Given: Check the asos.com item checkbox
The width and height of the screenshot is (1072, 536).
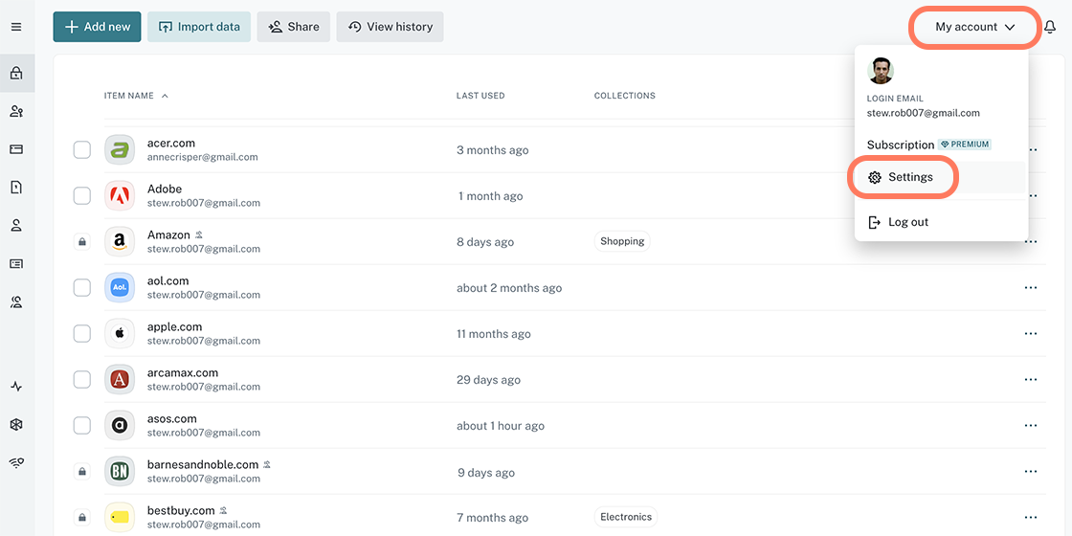Looking at the screenshot, I should pos(82,426).
